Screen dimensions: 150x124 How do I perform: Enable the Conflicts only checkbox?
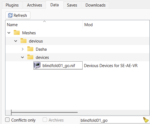coord(7,120)
